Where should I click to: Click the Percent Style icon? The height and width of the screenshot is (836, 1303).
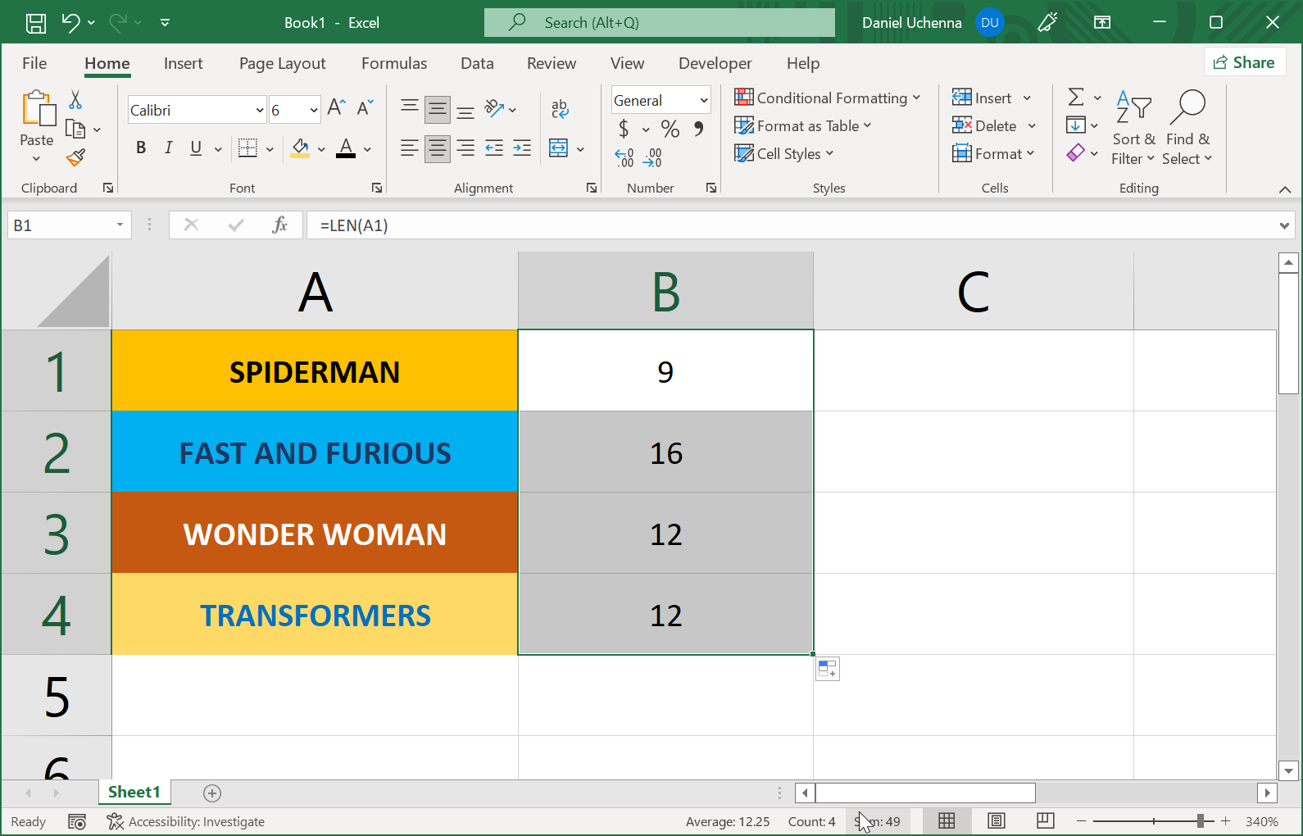pyautogui.click(x=670, y=129)
